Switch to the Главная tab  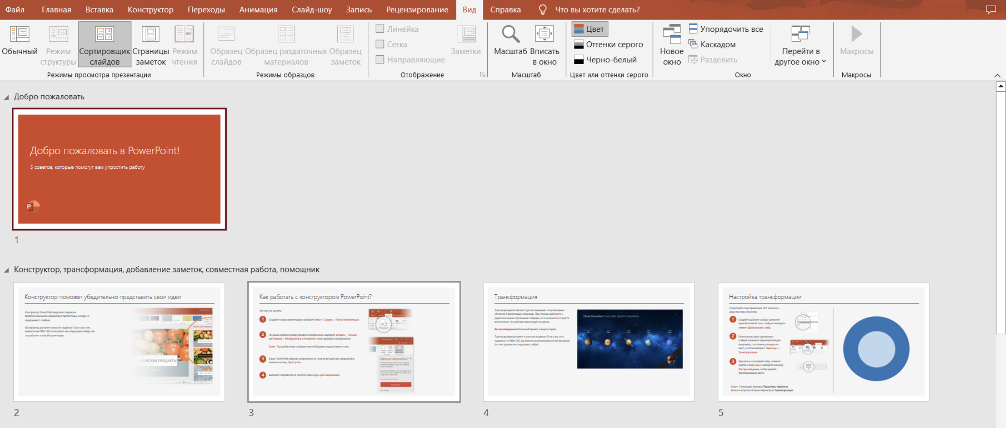[x=56, y=10]
